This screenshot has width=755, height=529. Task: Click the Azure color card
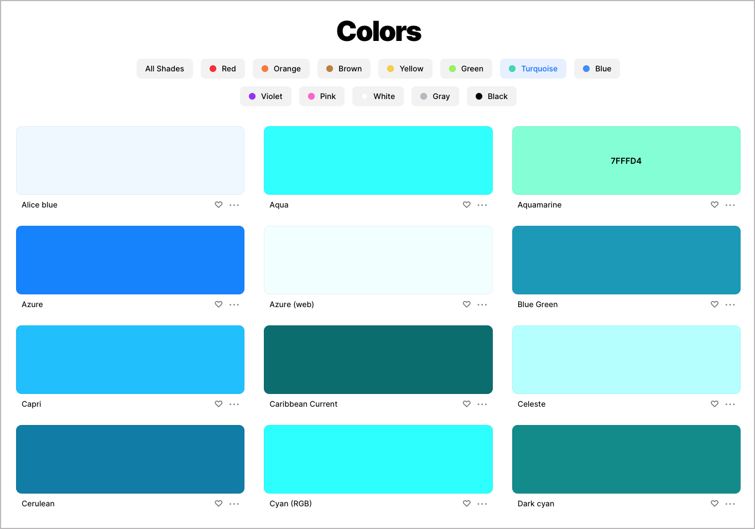tap(130, 260)
